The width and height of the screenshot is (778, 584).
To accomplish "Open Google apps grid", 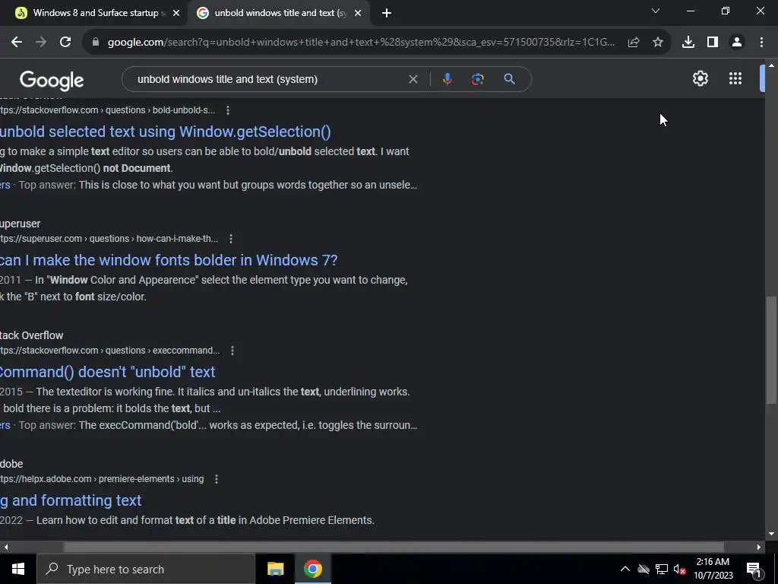I will tap(735, 78).
